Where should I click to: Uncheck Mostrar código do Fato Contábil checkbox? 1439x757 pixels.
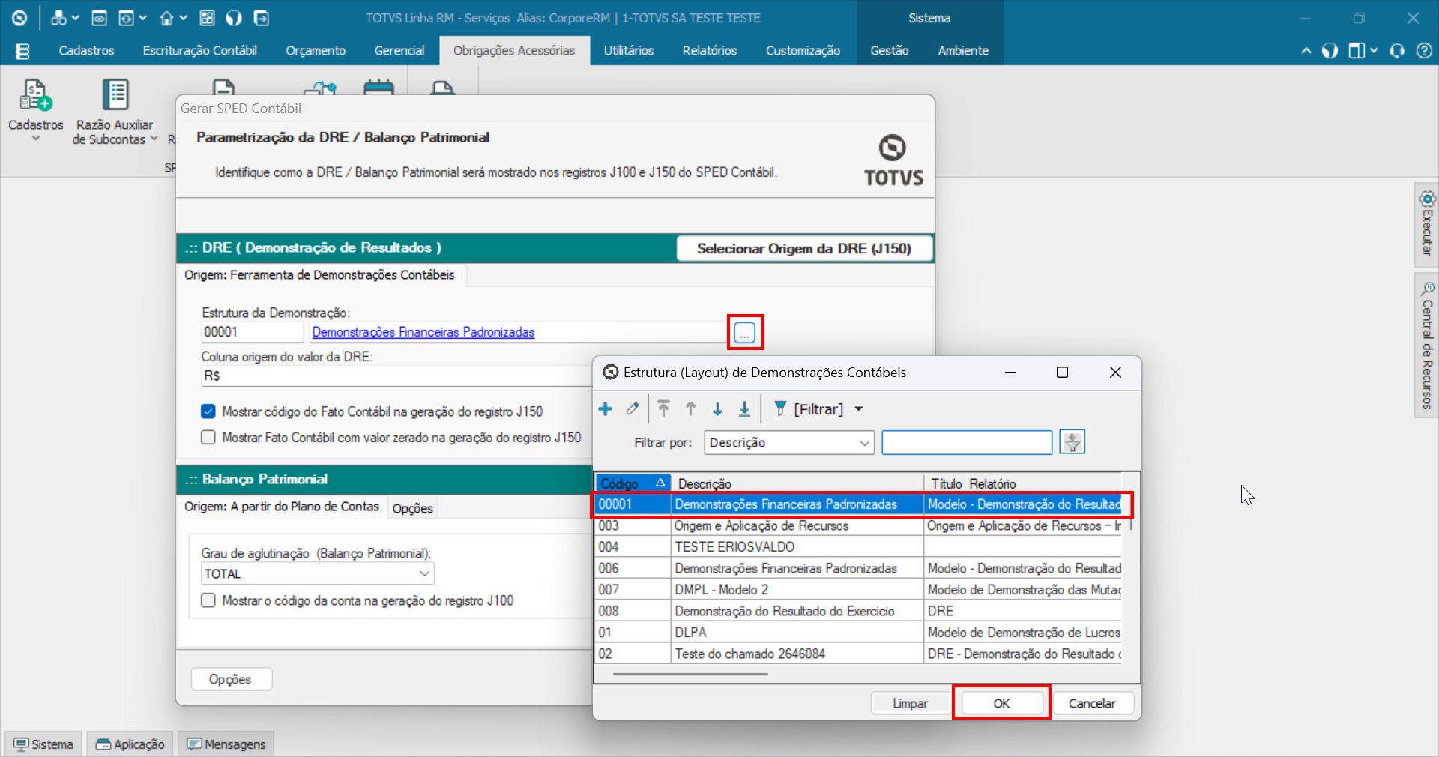click(x=208, y=411)
